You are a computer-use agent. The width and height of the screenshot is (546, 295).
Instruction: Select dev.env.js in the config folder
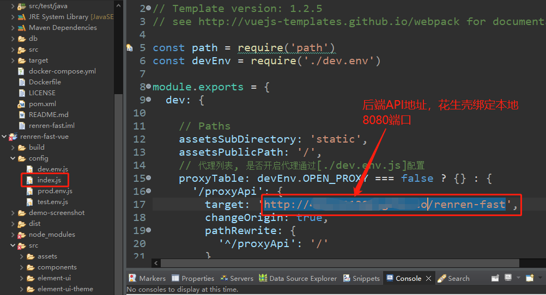point(52,169)
